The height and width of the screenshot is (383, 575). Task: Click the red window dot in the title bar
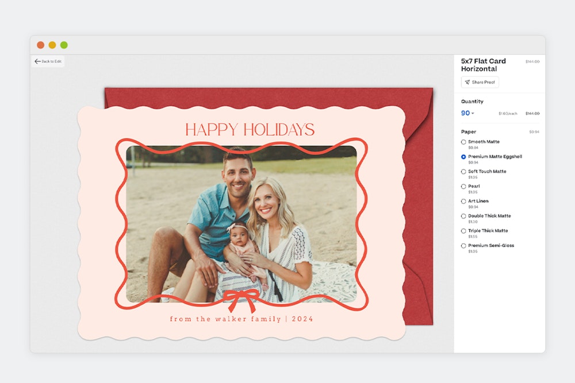40,45
